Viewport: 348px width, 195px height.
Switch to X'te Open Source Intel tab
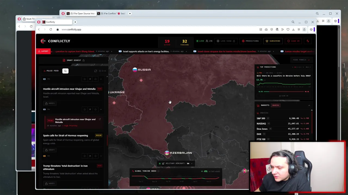(81, 14)
